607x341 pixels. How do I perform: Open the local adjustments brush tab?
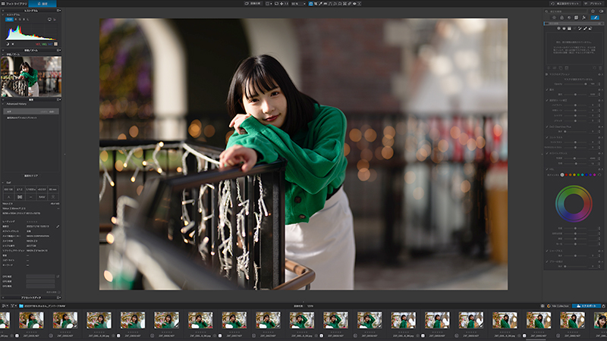coord(595,17)
